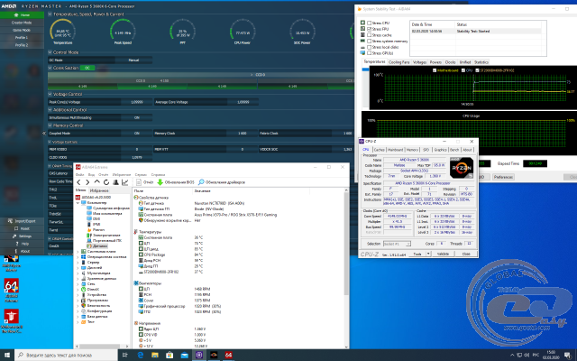Open the File menu in AIDA64

(80, 174)
